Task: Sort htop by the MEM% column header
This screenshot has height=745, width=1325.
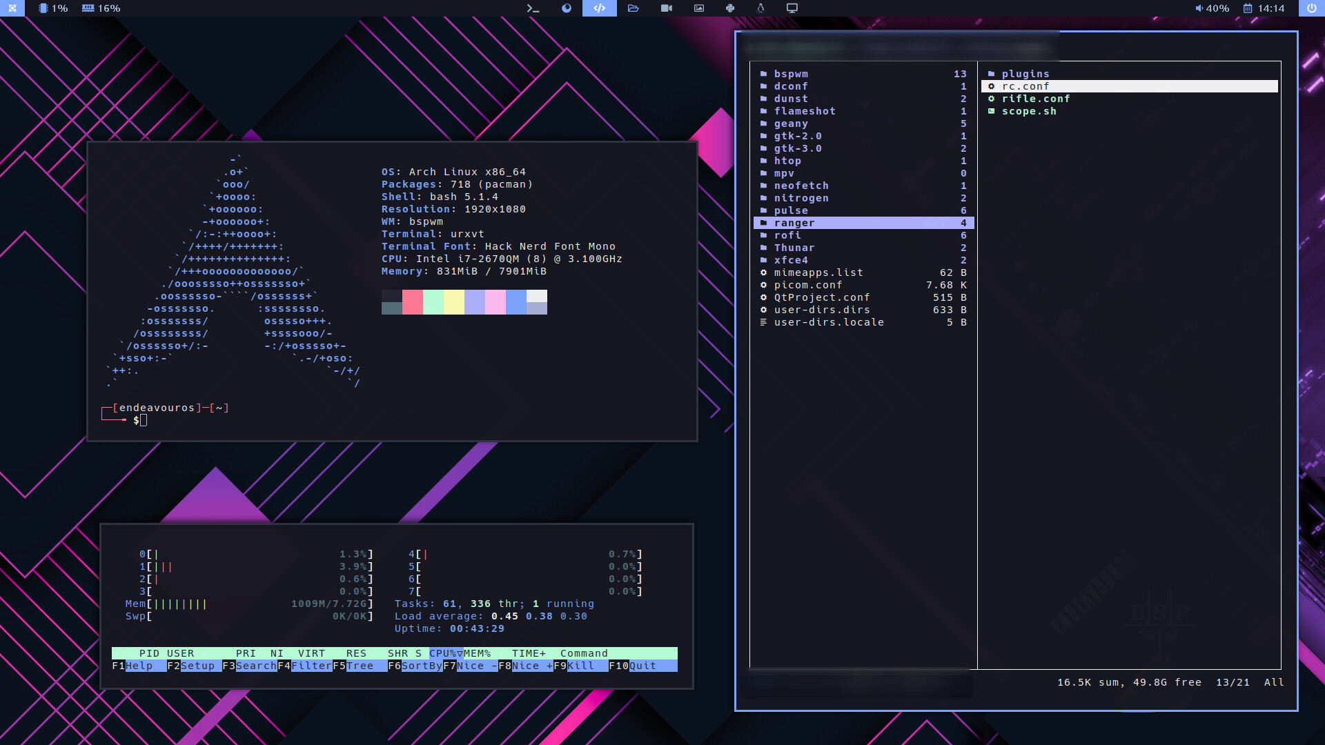Action: pos(478,653)
